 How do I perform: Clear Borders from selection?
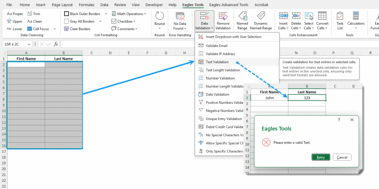pyautogui.click(x=77, y=29)
